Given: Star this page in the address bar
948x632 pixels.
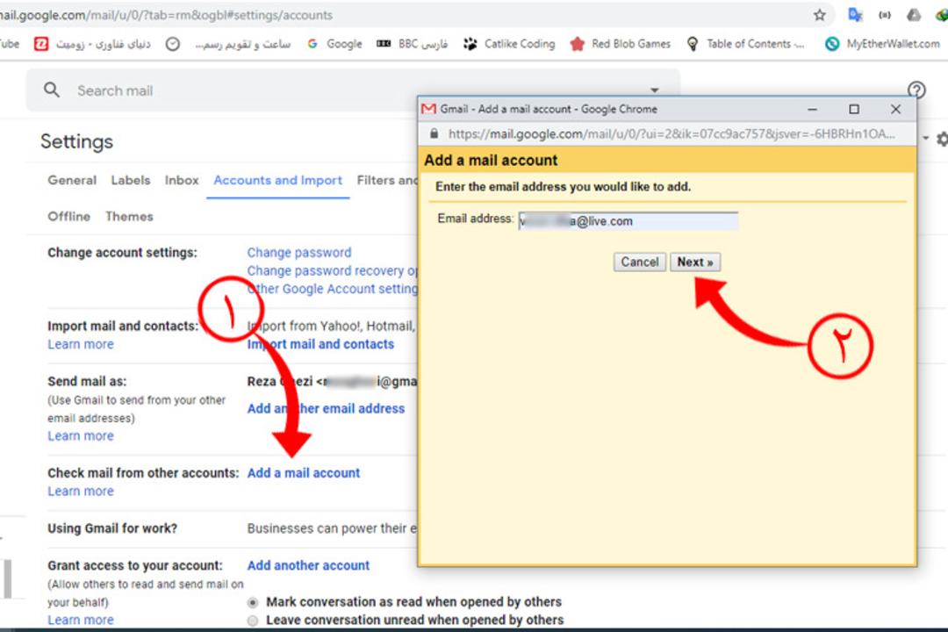Looking at the screenshot, I should click(x=819, y=15).
